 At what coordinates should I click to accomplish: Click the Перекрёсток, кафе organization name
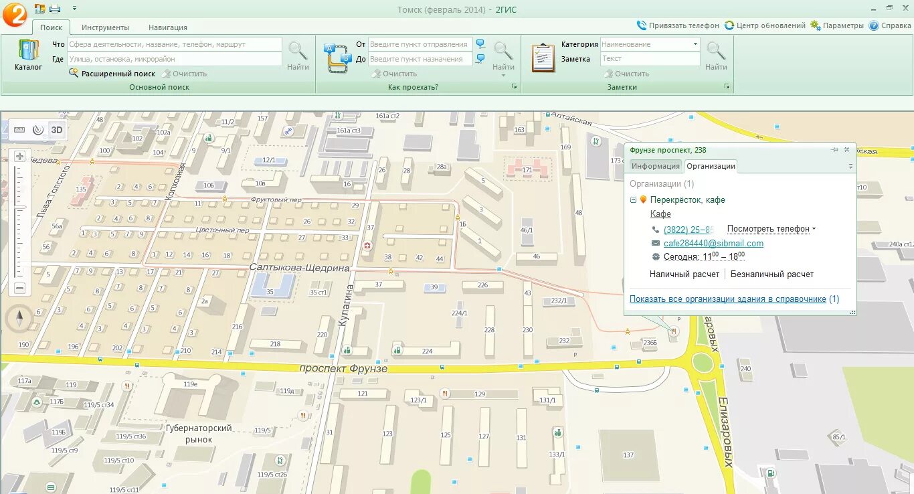coord(688,199)
